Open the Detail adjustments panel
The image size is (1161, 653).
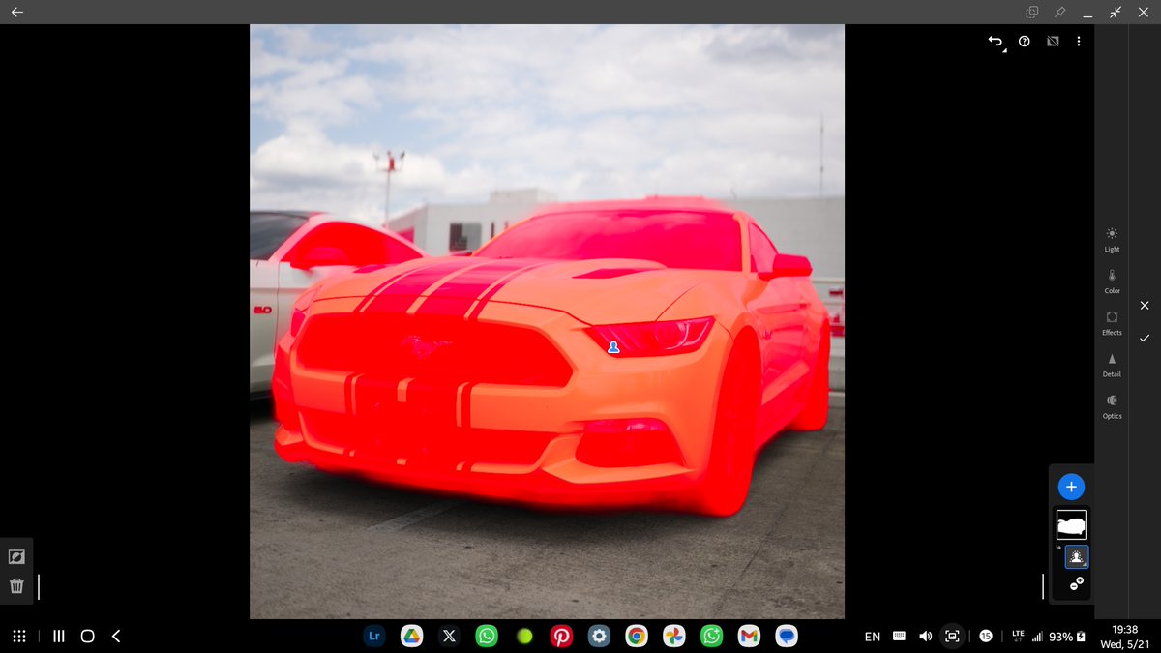pos(1112,364)
